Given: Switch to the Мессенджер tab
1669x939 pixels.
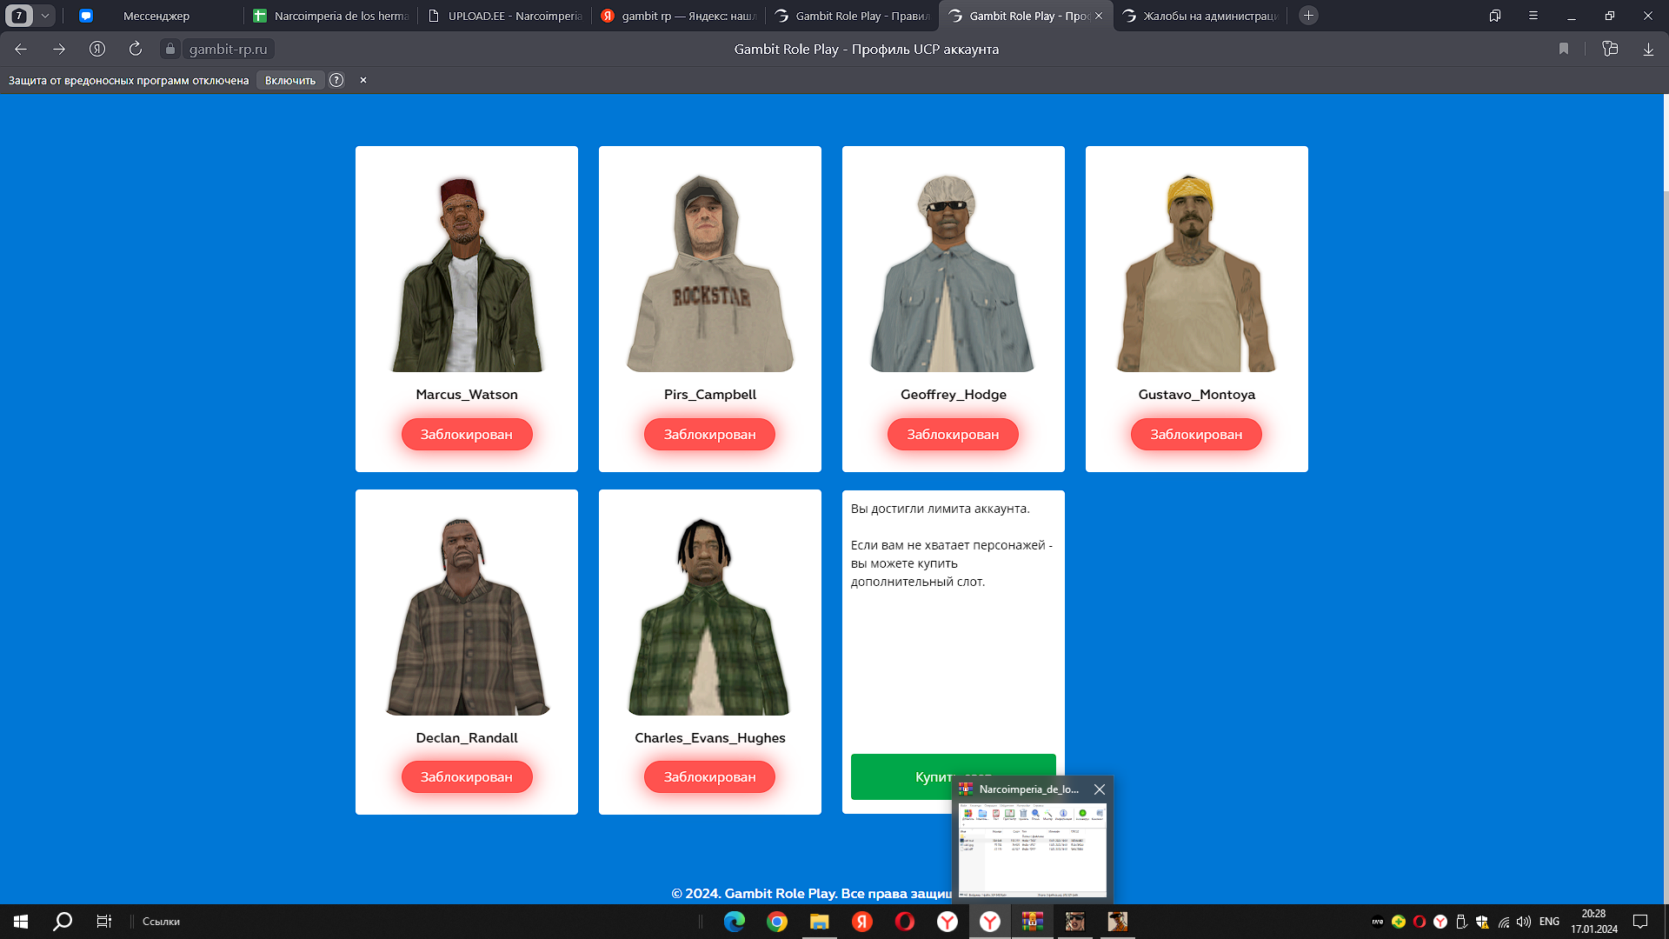Looking at the screenshot, I should point(156,16).
